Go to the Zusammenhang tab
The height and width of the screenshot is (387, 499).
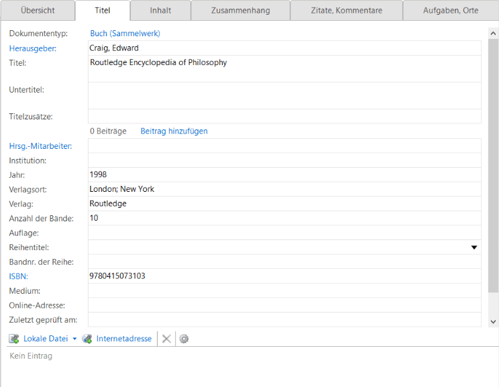point(241,11)
